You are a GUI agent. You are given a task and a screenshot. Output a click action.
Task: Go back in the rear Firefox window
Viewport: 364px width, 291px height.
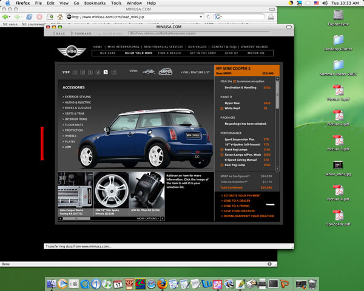[x=5, y=17]
